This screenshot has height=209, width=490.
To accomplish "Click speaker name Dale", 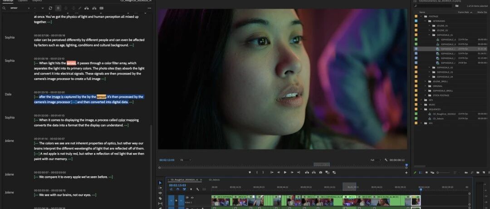I will pyautogui.click(x=8, y=94).
